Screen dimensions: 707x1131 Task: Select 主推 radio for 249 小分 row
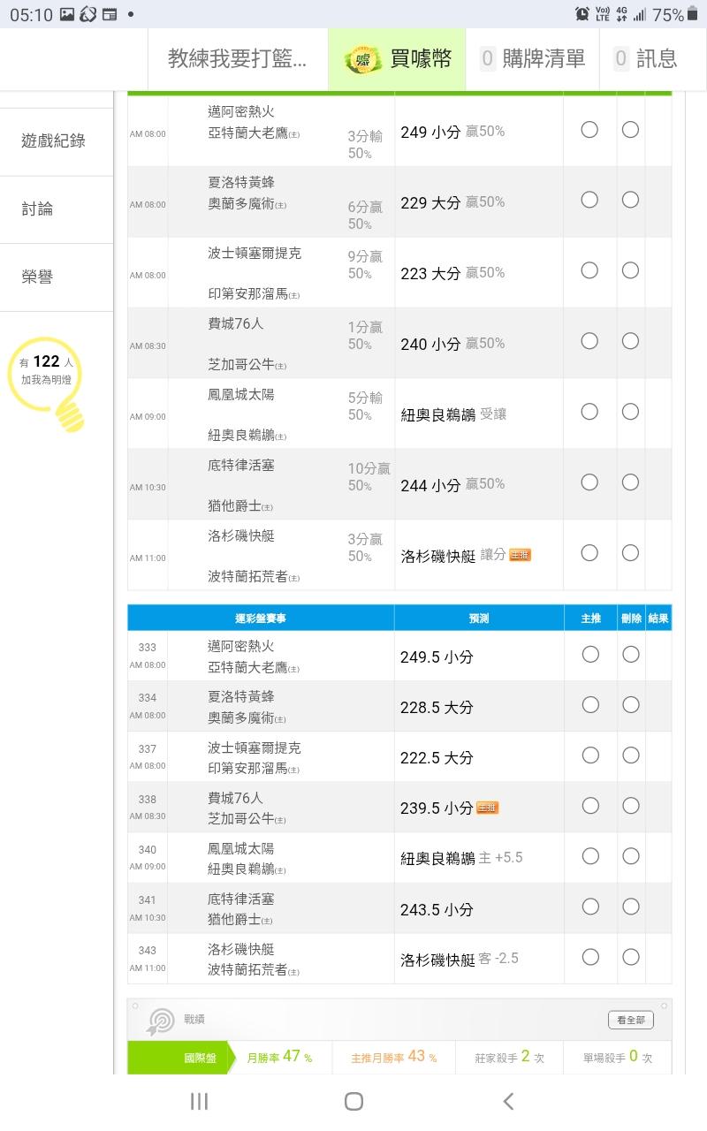[589, 130]
